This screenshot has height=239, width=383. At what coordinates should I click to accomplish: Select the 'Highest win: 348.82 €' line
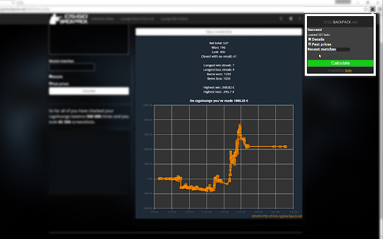point(218,87)
